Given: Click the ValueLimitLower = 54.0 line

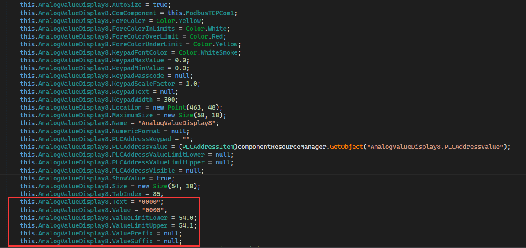Looking at the screenshot, I should coord(108,218).
